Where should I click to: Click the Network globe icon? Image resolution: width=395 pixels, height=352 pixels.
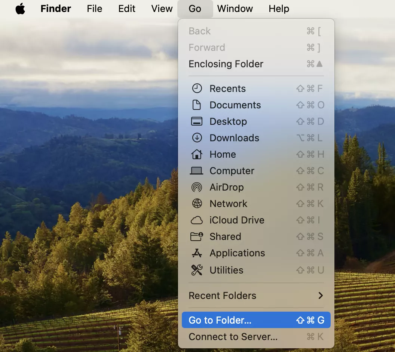tap(197, 204)
